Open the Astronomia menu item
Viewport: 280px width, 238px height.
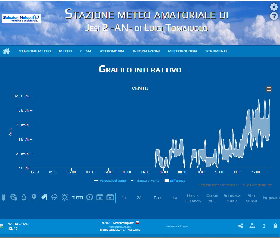click(112, 51)
